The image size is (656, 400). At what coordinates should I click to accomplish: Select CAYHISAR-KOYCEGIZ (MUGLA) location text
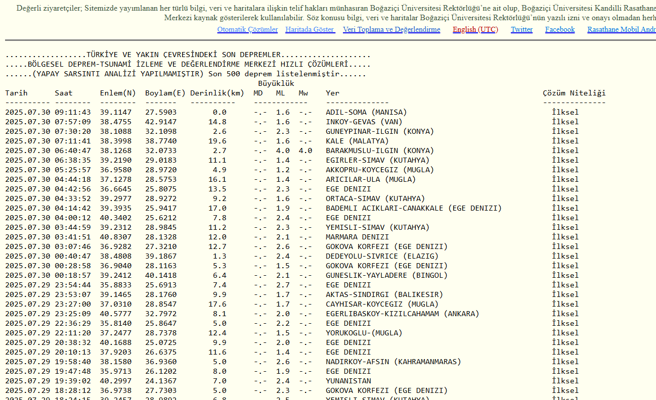[382, 304]
